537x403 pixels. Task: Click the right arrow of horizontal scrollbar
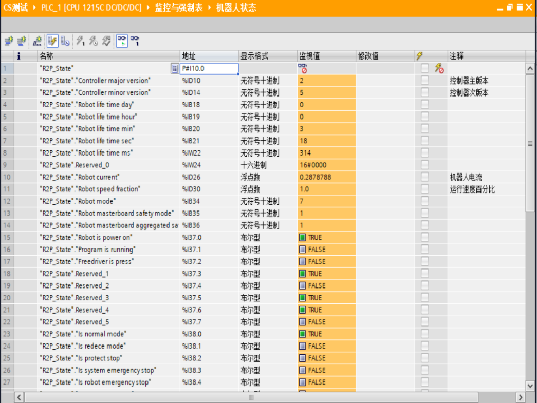tap(520, 397)
